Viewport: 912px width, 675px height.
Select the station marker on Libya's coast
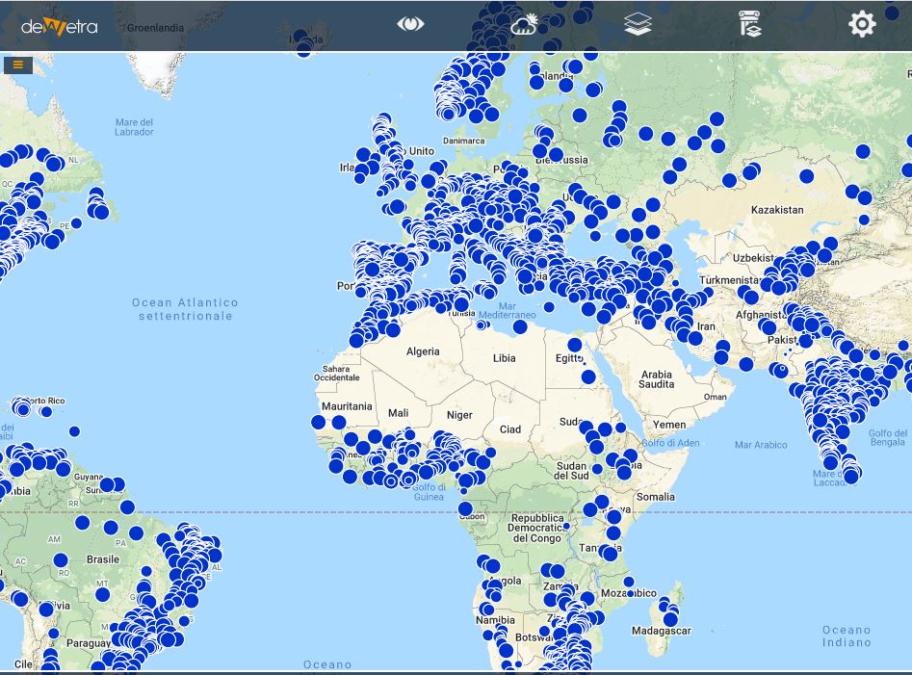coord(520,327)
